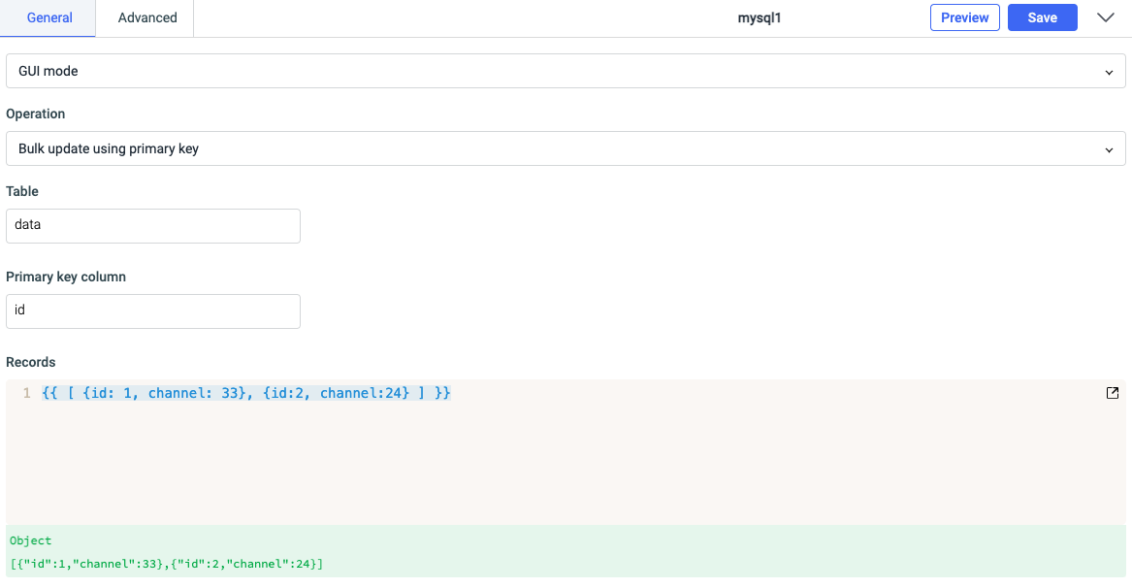
Task: Click the evaluated JSON result text
Action: 166,564
